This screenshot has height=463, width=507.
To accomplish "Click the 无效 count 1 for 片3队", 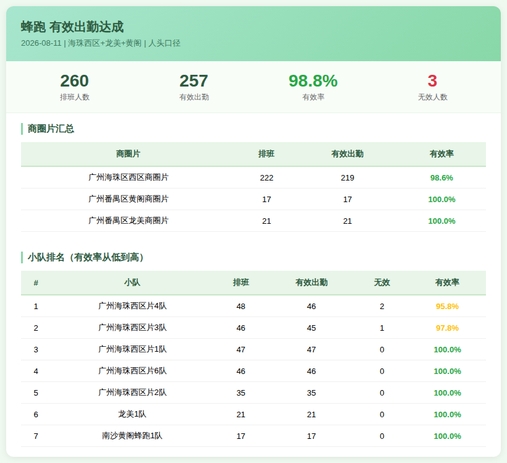I will pyautogui.click(x=382, y=328).
